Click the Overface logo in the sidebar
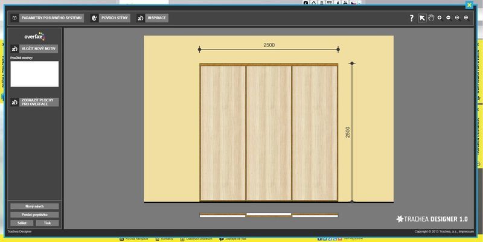 [x=34, y=37]
